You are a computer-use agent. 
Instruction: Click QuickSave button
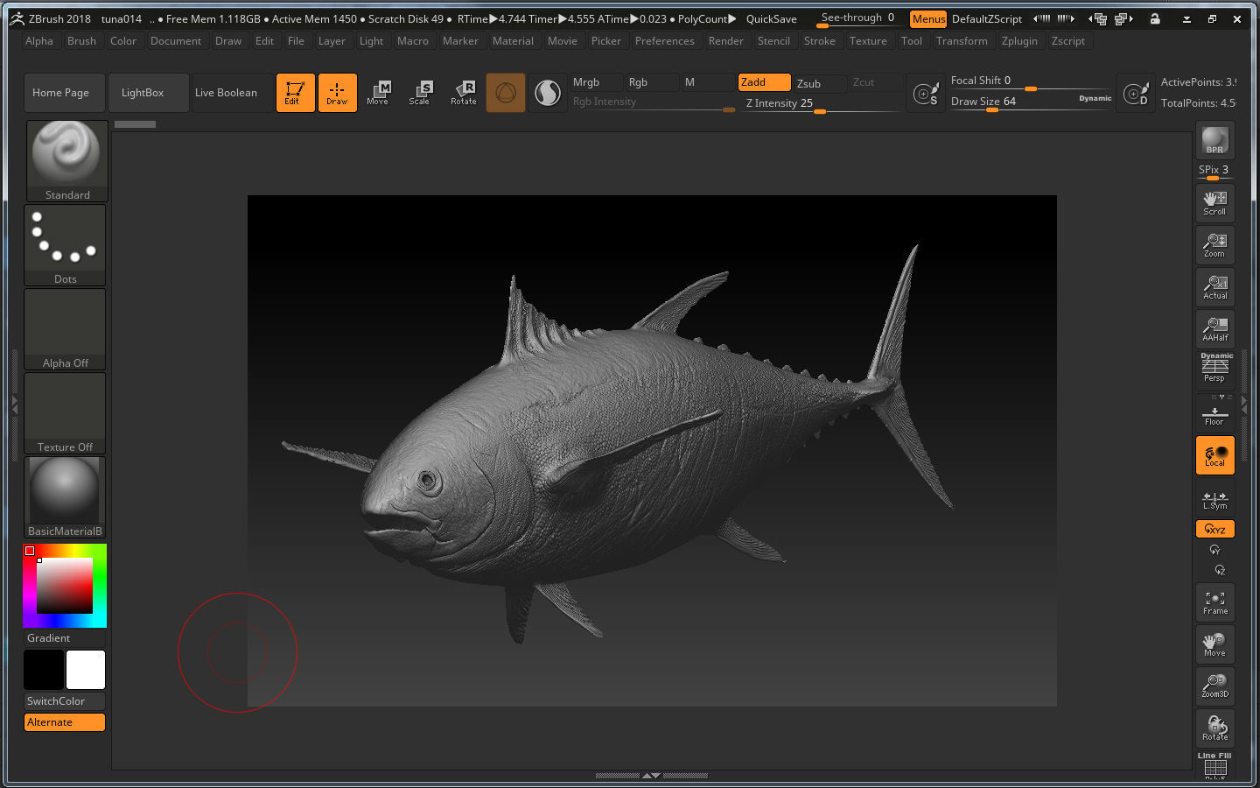771,18
